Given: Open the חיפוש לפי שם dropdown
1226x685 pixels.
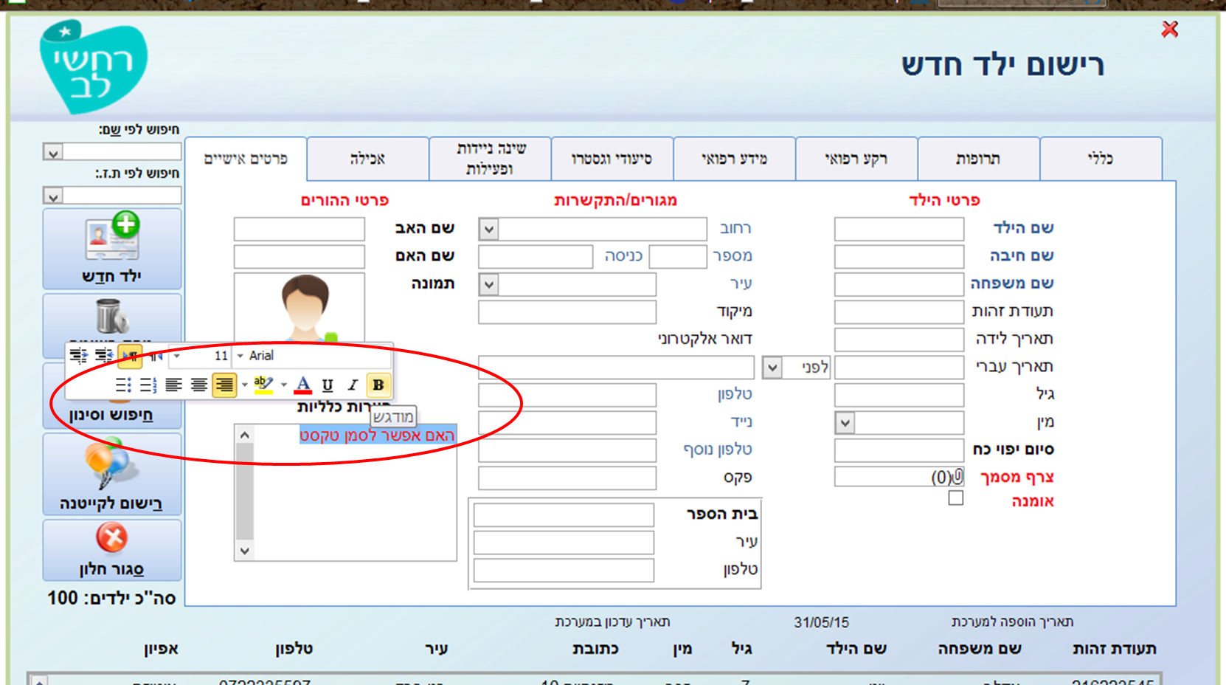Looking at the screenshot, I should pos(52,153).
